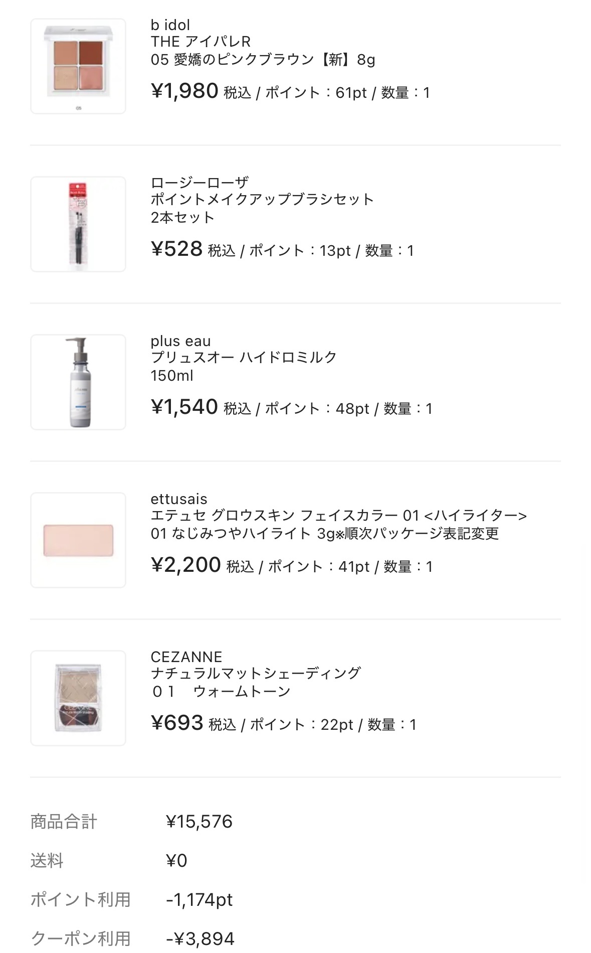
Task: Click the "ettusais" brand name
Action: pyautogui.click(x=179, y=499)
